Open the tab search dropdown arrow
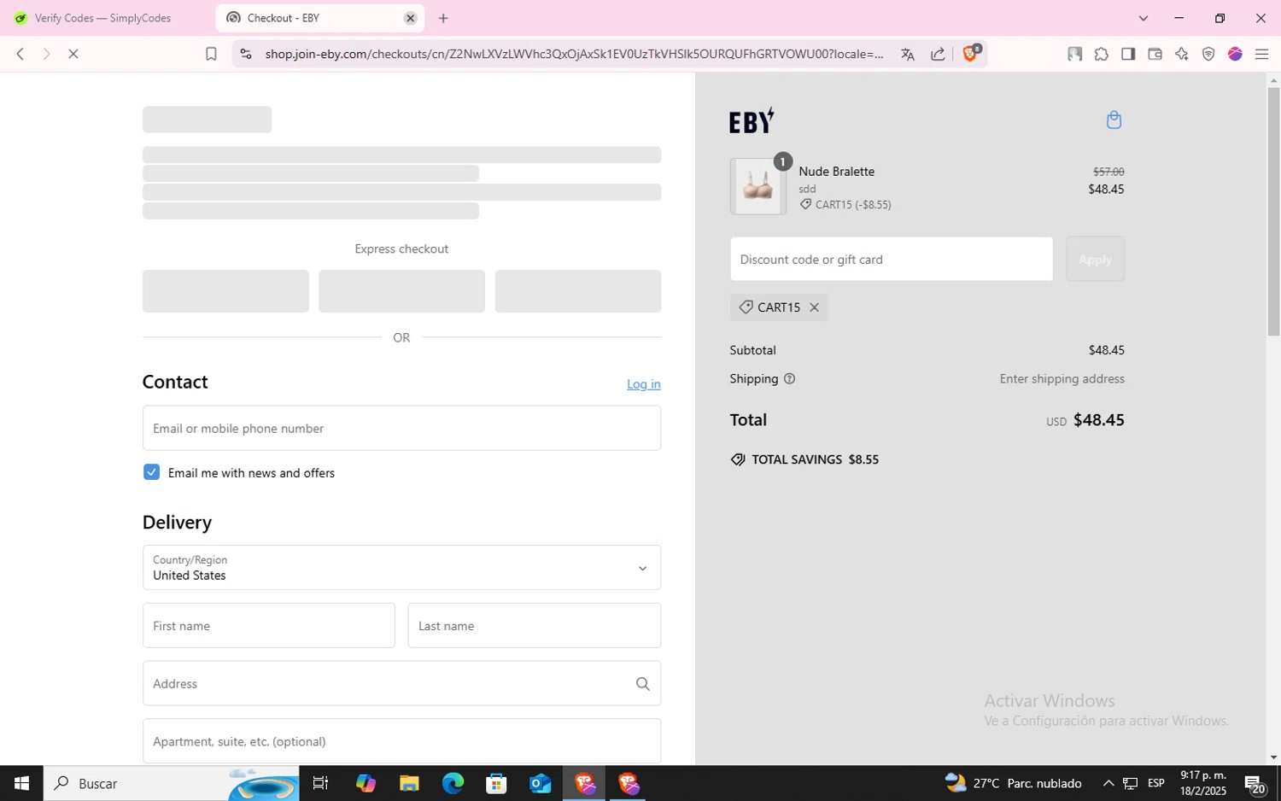The height and width of the screenshot is (801, 1281). click(1144, 18)
